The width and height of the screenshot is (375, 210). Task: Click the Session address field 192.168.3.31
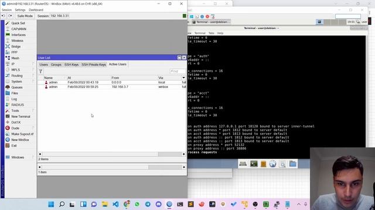click(60, 16)
